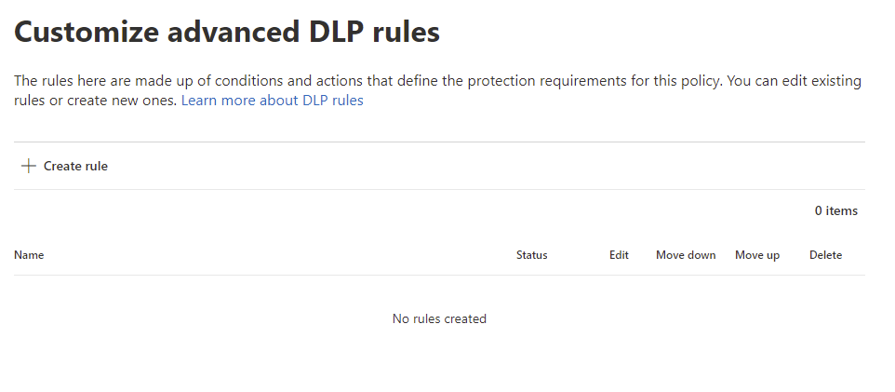
Task: Select the Delete column header
Action: [x=825, y=255]
